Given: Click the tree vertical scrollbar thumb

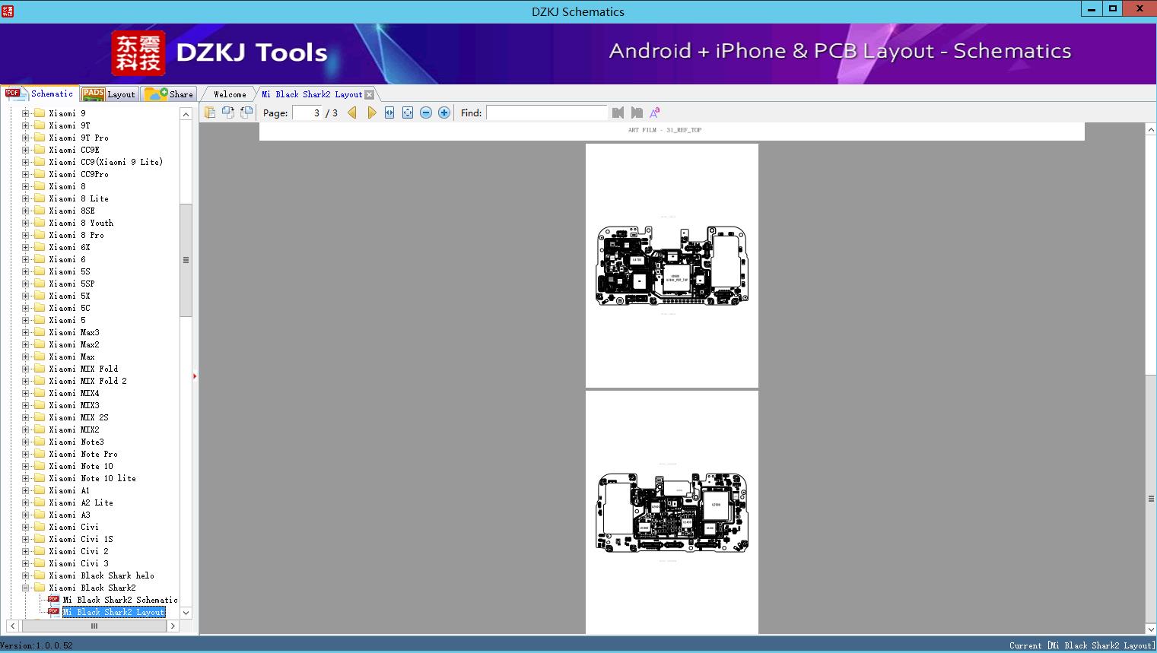Looking at the screenshot, I should pos(186,259).
